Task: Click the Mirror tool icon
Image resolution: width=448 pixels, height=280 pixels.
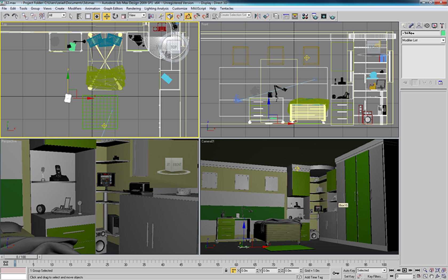Action: 257,16
